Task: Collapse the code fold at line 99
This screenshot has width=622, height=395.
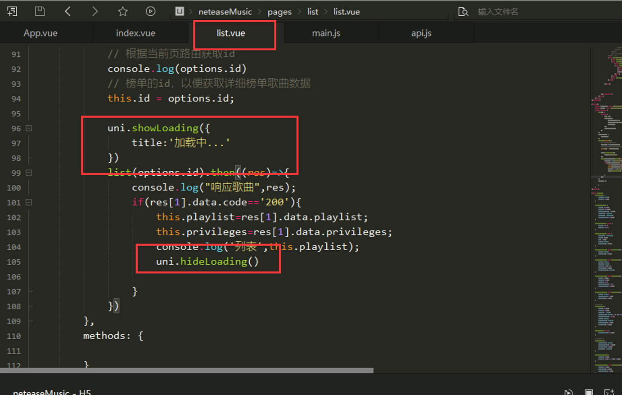Action: (x=29, y=173)
